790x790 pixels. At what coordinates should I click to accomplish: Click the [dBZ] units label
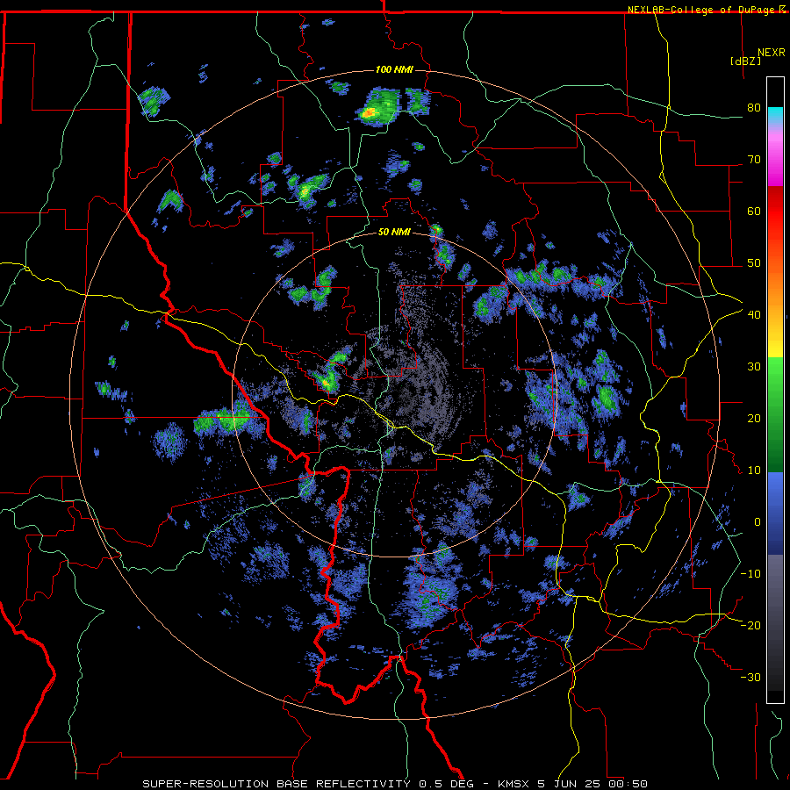(x=745, y=61)
